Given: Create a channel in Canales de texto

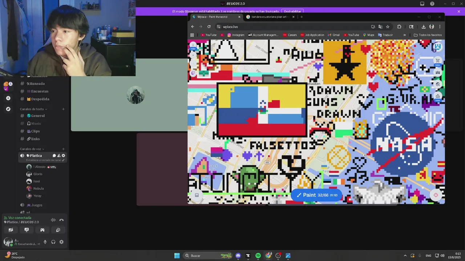Looking at the screenshot, I should [63, 109].
